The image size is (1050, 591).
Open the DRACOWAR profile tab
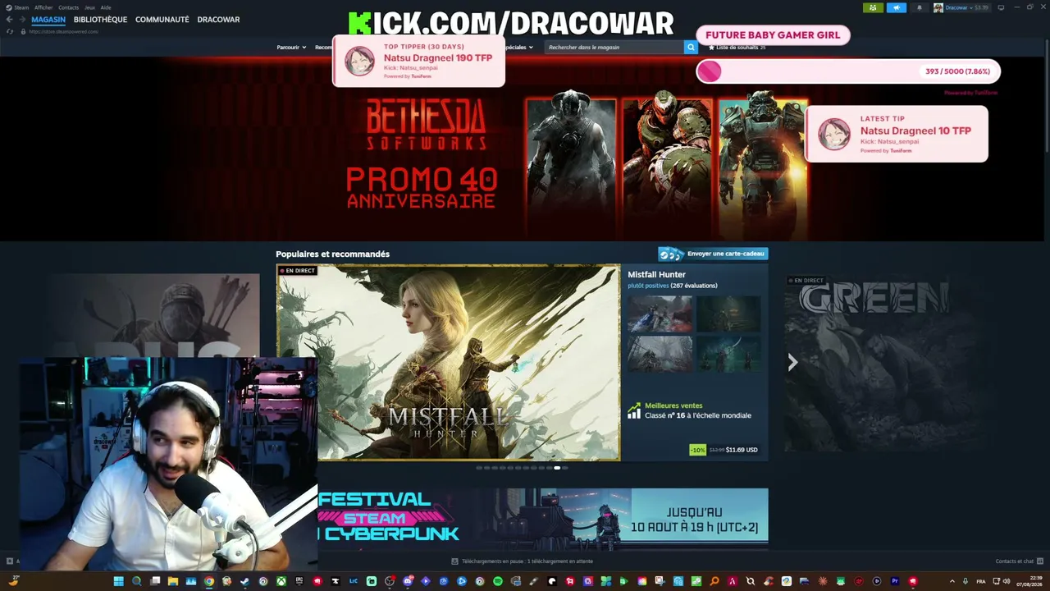(x=218, y=20)
